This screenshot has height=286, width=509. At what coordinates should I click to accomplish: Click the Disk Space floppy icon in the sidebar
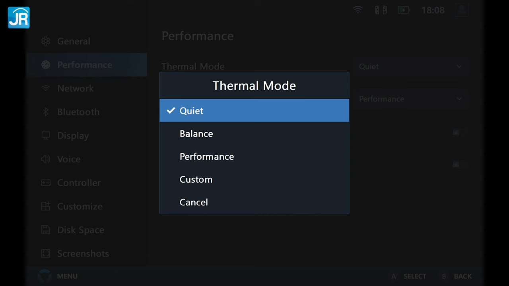tap(46, 230)
